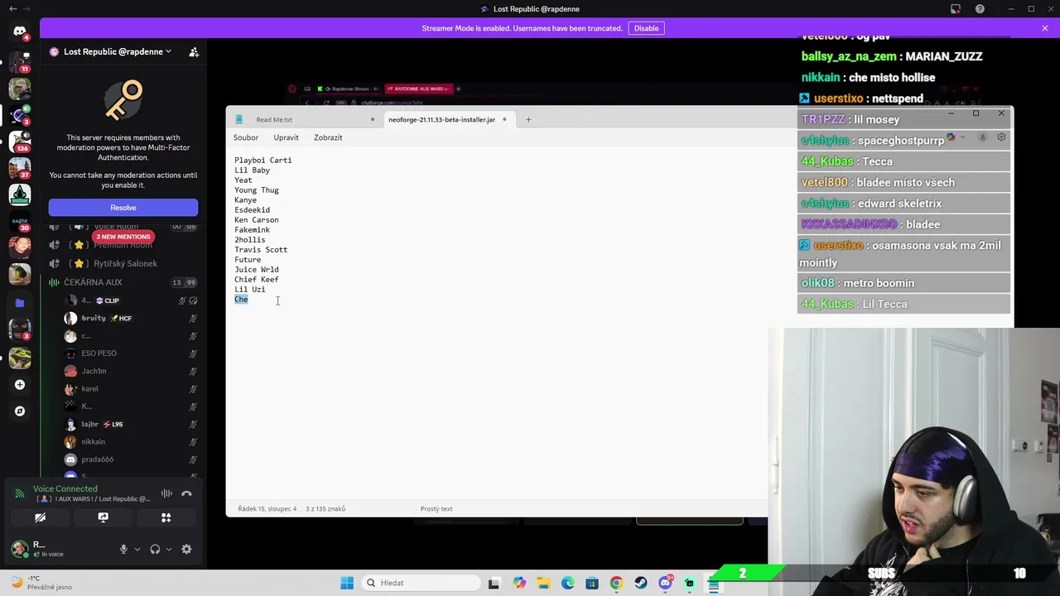Open Discord help question mark icon

[980, 9]
